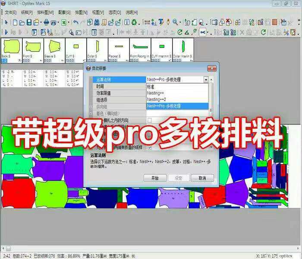Click the triangle angle icon
Viewport: 302px width, 259px height.
[187, 32]
